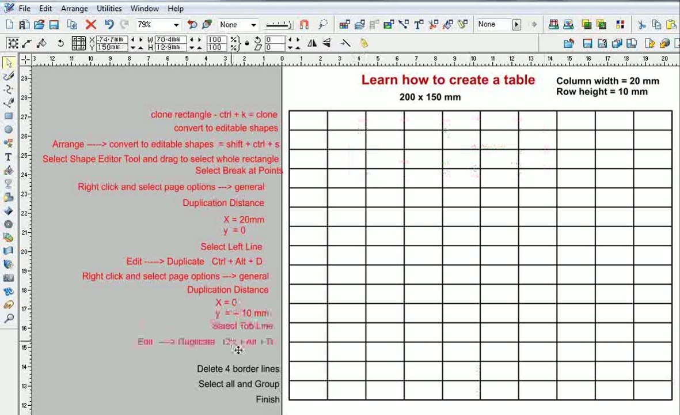Open the None dropdown beside line style ruler
This screenshot has width=680, height=415.
(253, 25)
